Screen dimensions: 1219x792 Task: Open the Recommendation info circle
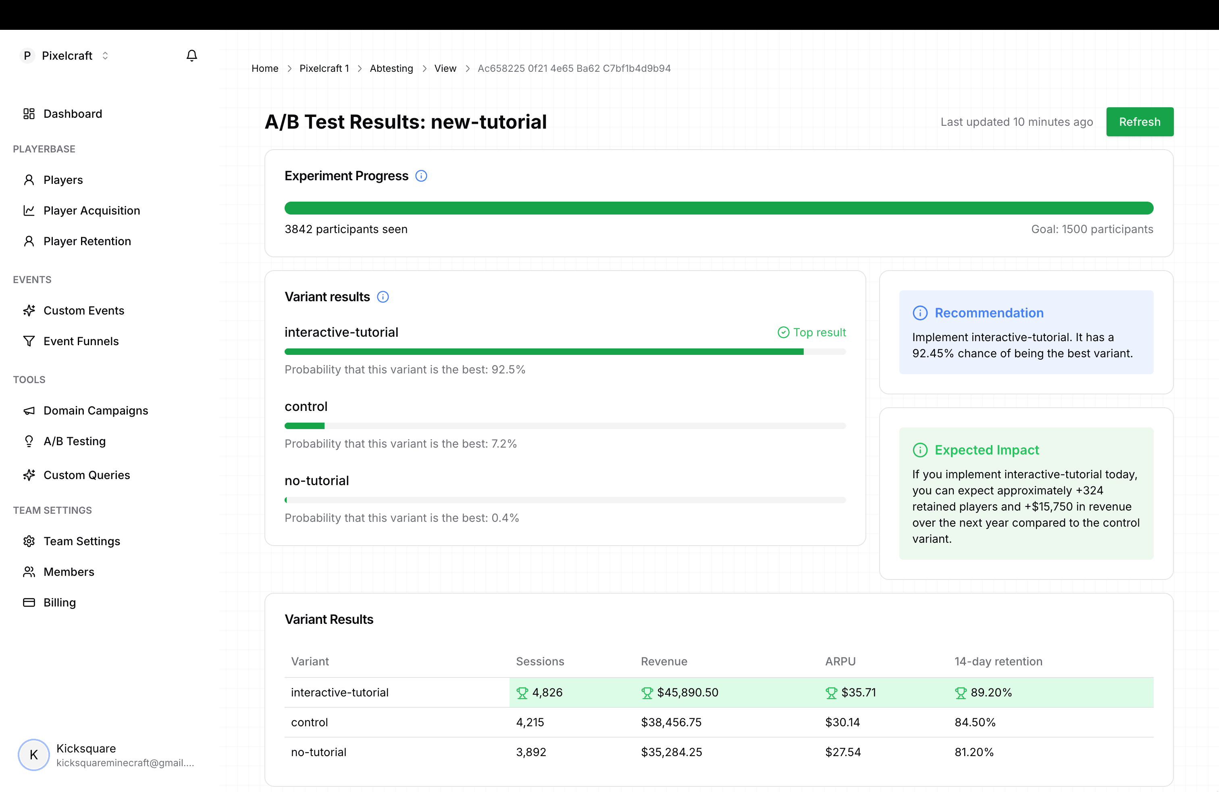click(920, 313)
